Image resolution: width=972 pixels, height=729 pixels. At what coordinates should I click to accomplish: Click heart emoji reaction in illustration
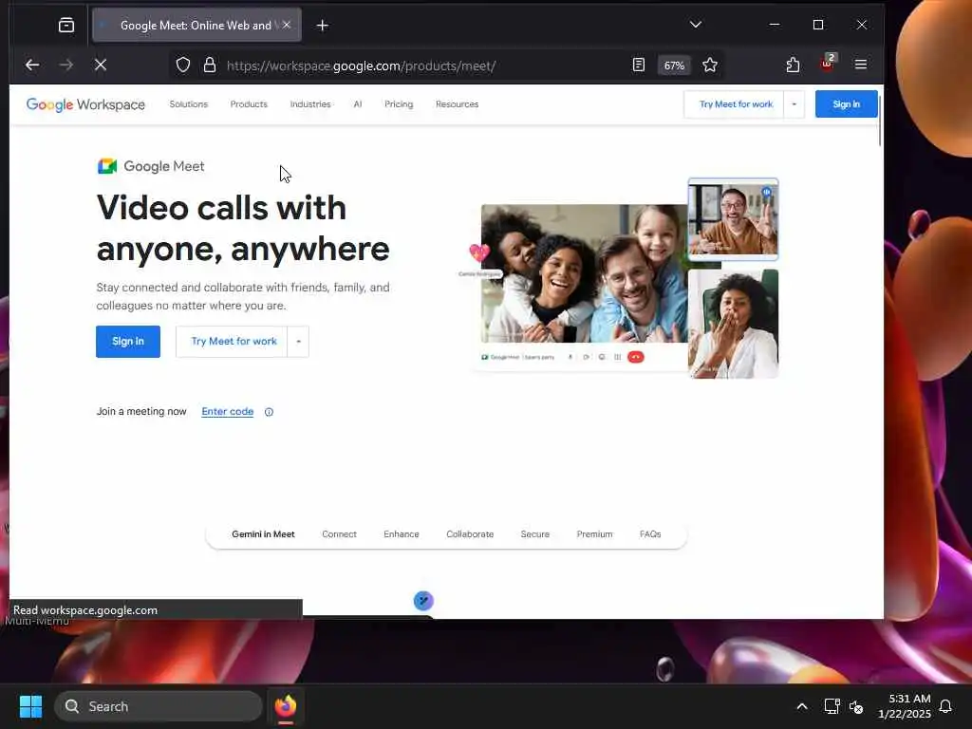pyautogui.click(x=479, y=252)
